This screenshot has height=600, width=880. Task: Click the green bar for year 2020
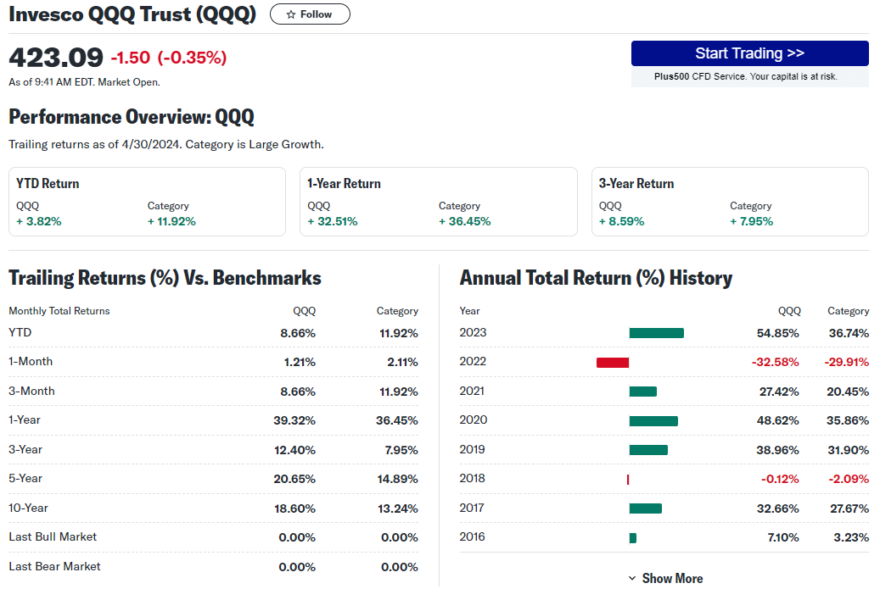653,420
